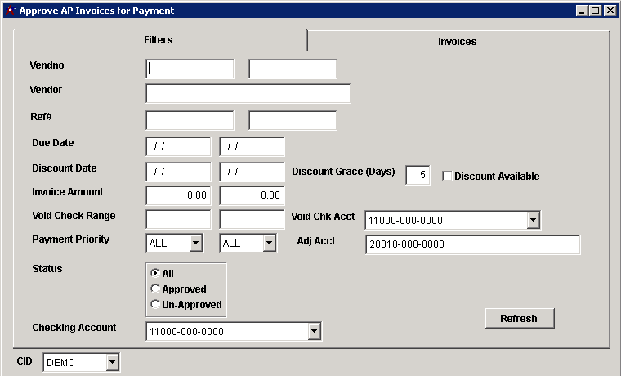Choose the Un-Approved status option

click(154, 305)
